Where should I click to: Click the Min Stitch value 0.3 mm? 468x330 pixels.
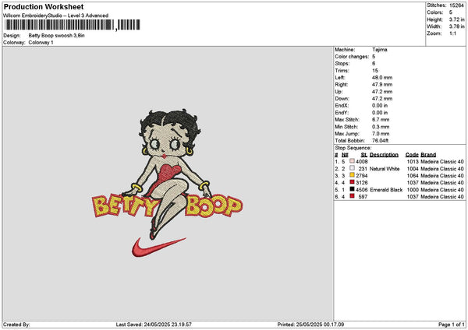click(381, 127)
